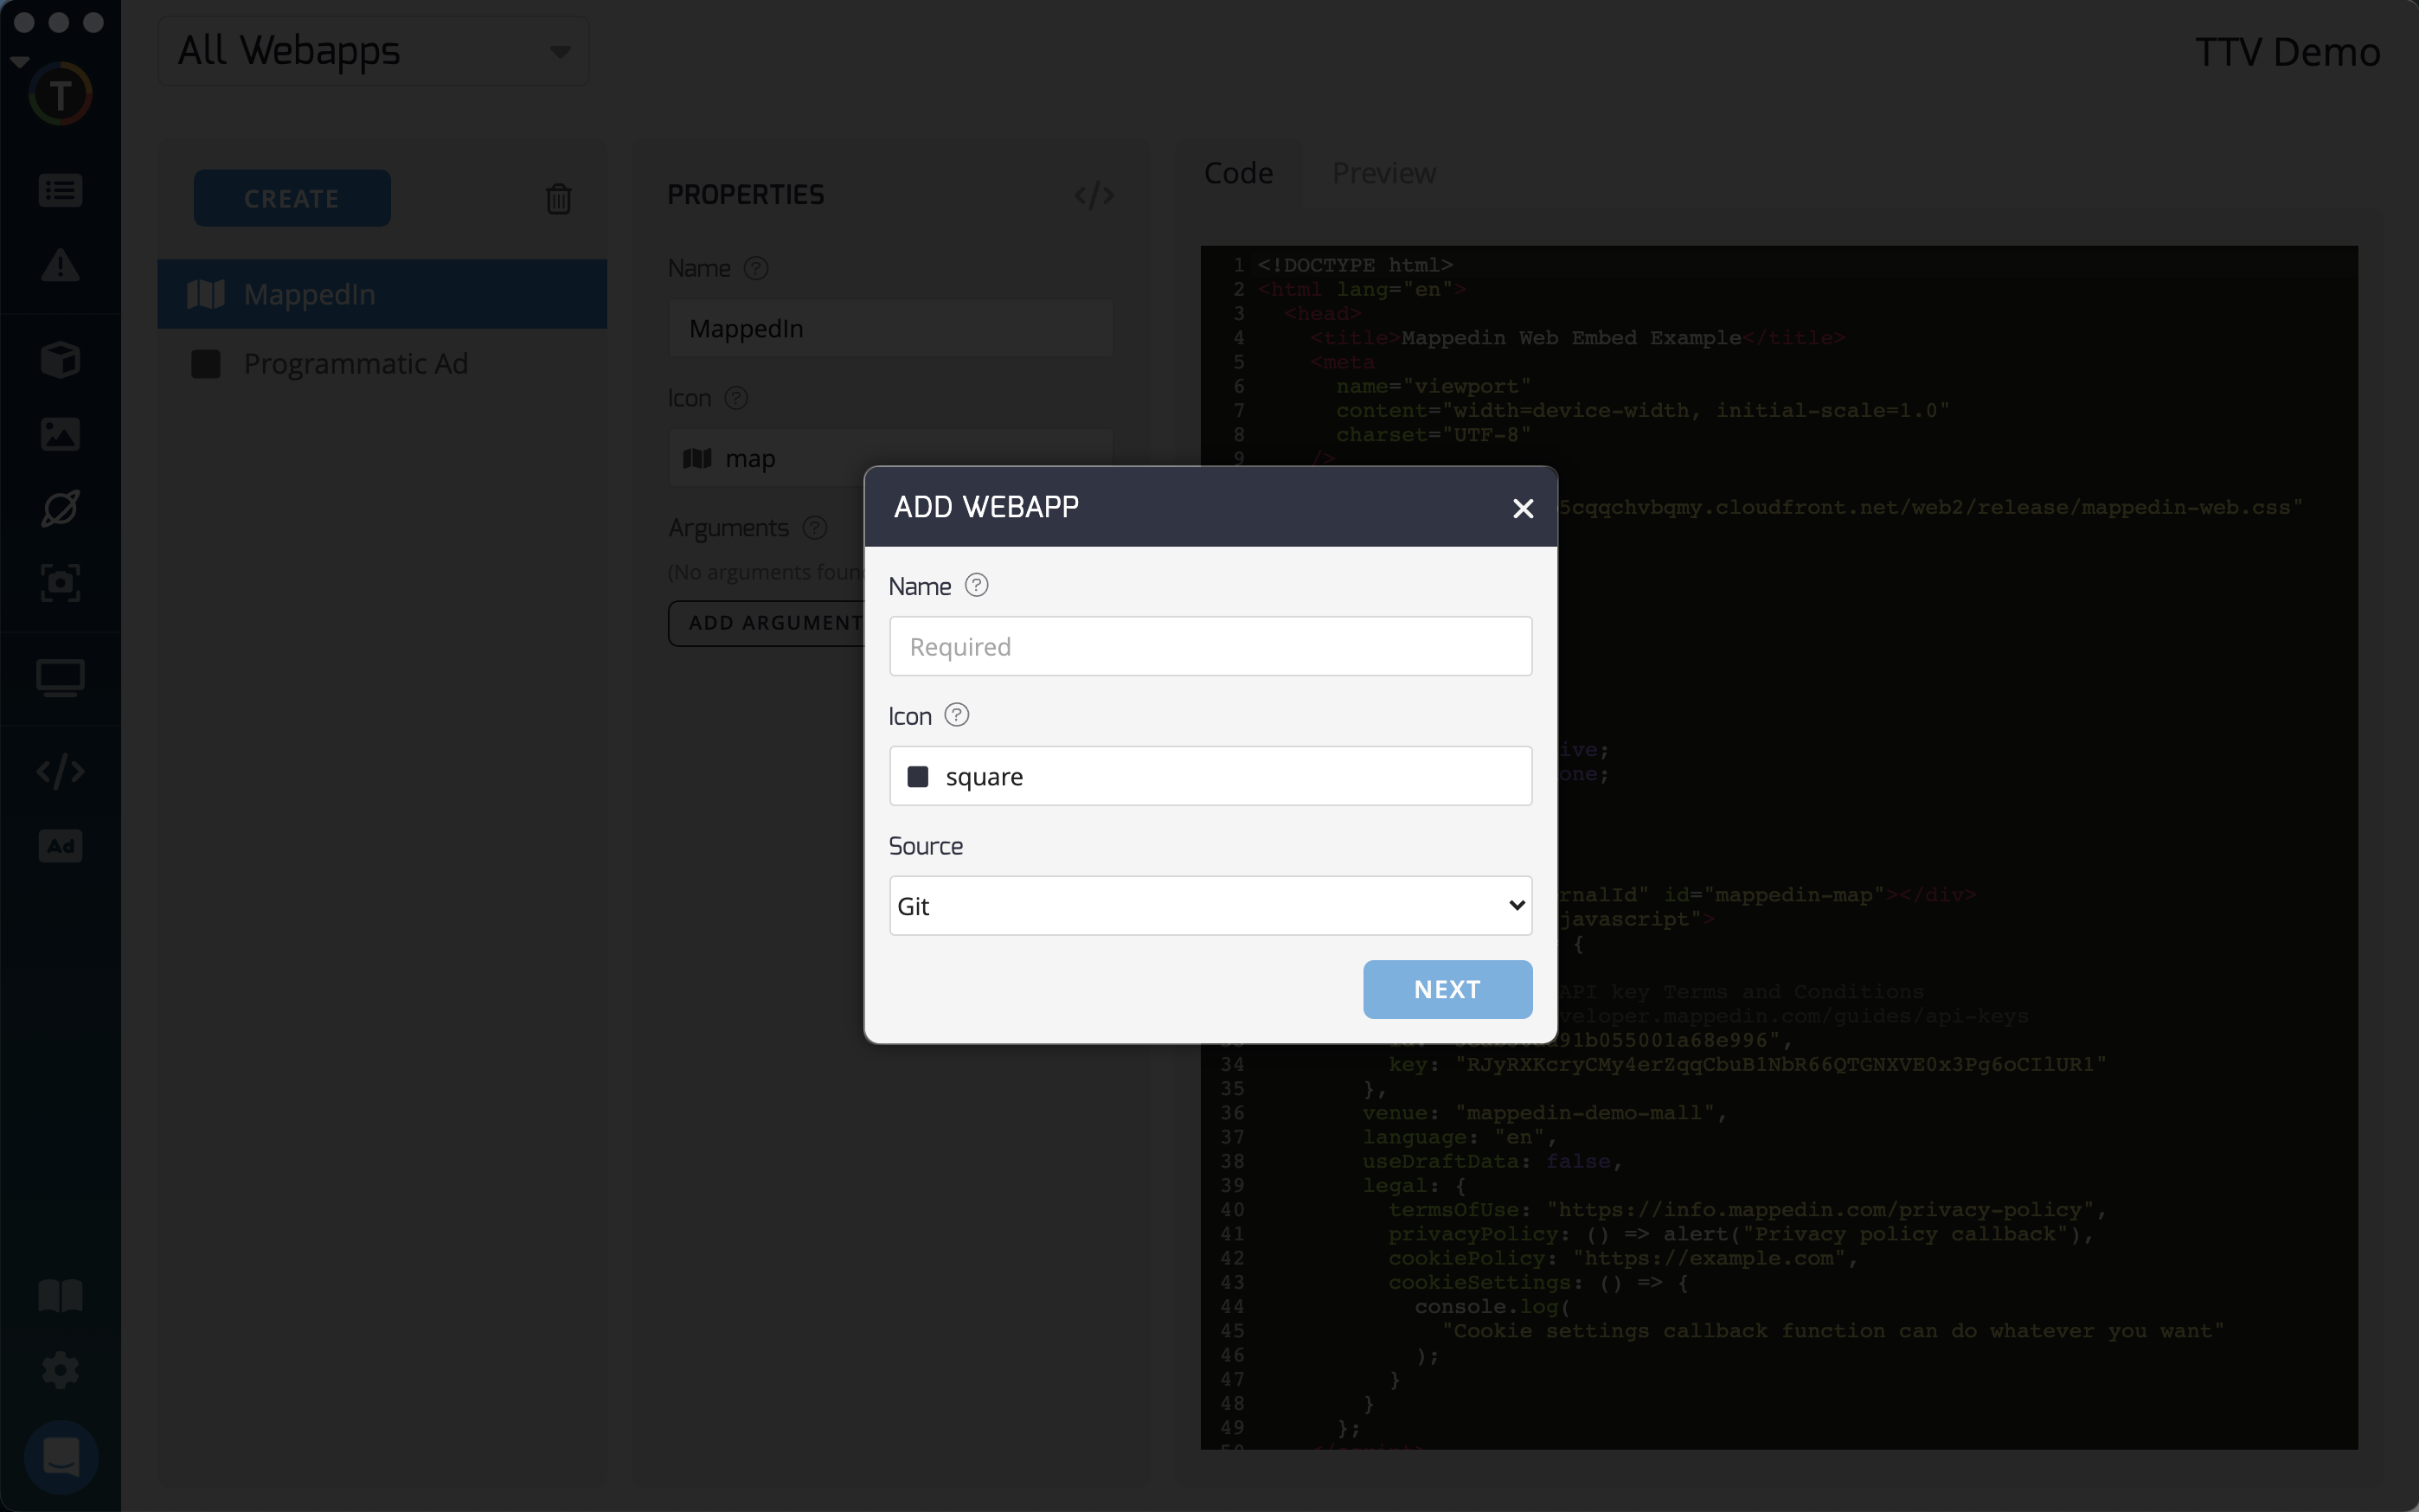Viewport: 2419px width, 1512px height.
Task: Click the CREATE button
Action: pos(292,198)
